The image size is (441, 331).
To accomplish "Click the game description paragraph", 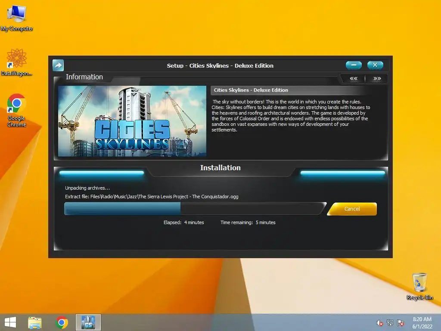I will point(291,116).
